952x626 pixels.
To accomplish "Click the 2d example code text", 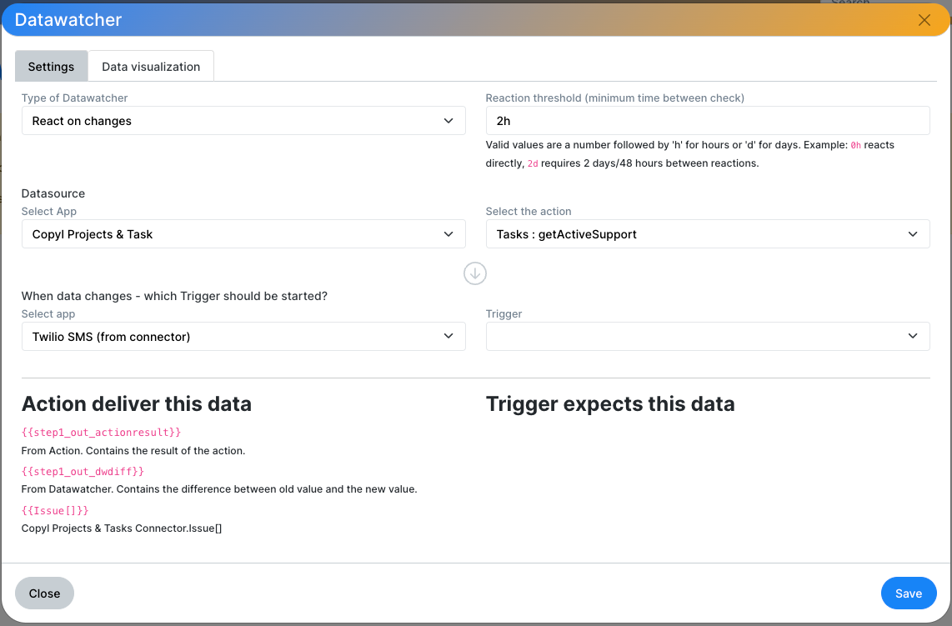I will pyautogui.click(x=533, y=163).
